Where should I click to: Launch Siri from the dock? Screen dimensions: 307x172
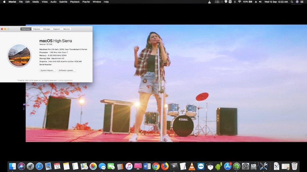coord(21,166)
